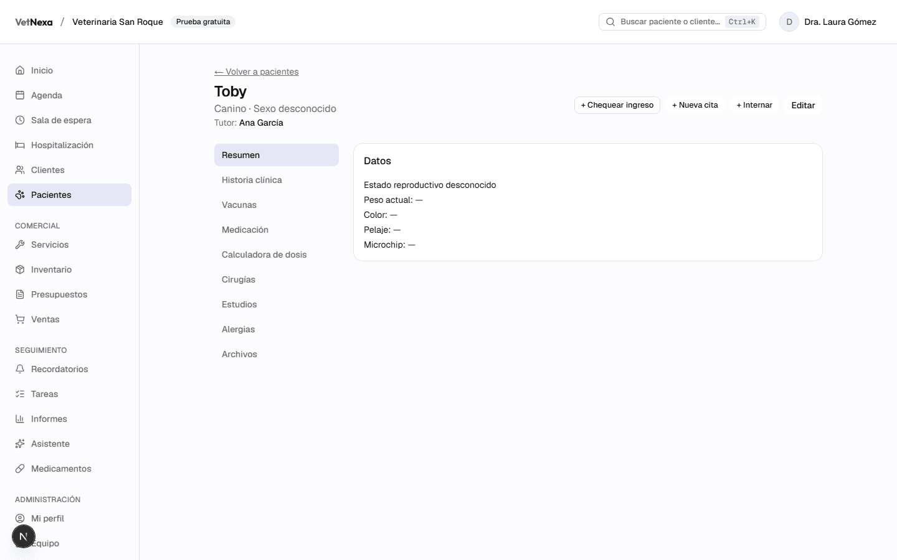Screen dimensions: 897x560
Task: Click the Prueba gratuita badge
Action: [x=203, y=22]
